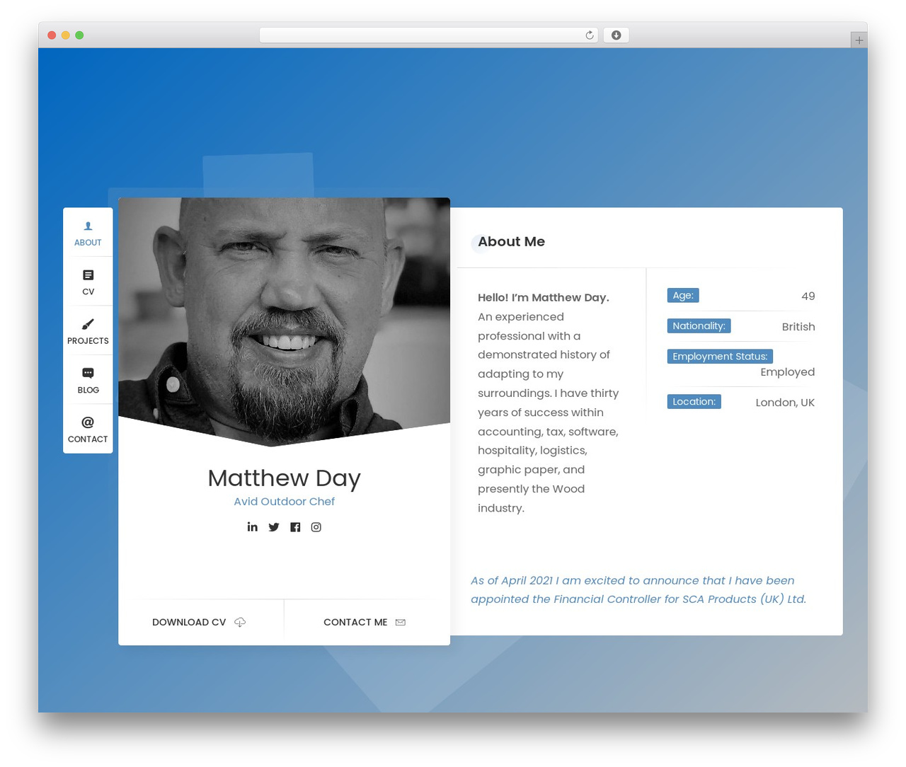Viewport: 906px width, 767px height.
Task: Click the browser reload icon
Action: [x=589, y=35]
